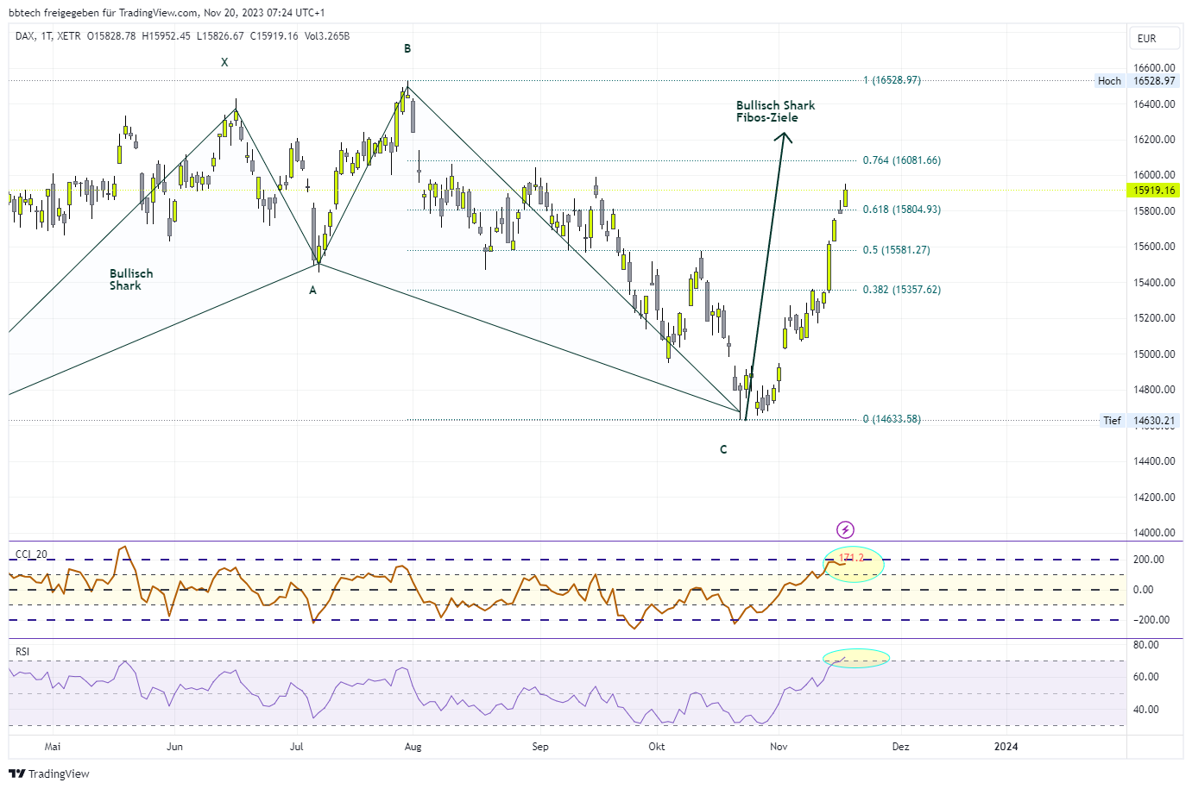Click the open value O15828.78
This screenshot has height=789, width=1192.
coord(111,36)
